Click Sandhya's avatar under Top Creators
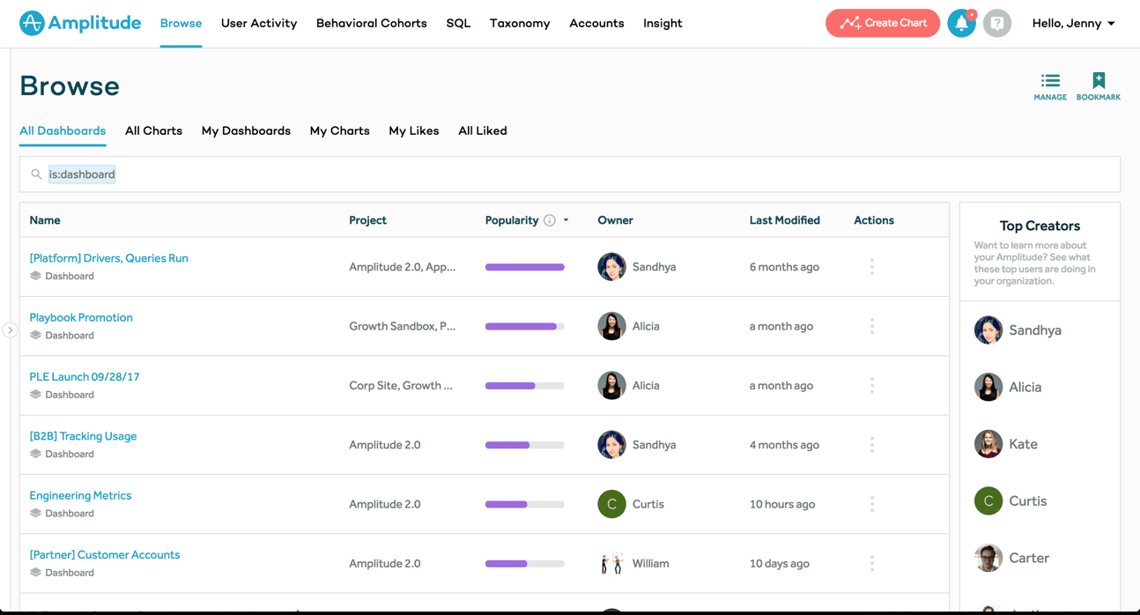 coord(988,330)
